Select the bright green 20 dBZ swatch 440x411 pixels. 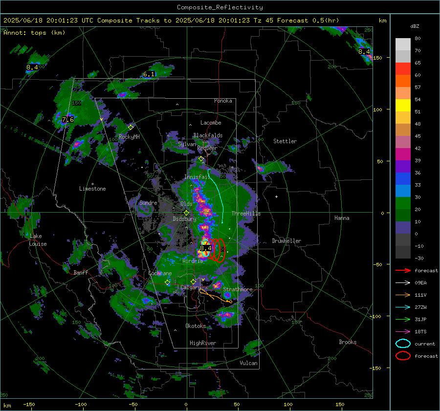[x=403, y=203]
